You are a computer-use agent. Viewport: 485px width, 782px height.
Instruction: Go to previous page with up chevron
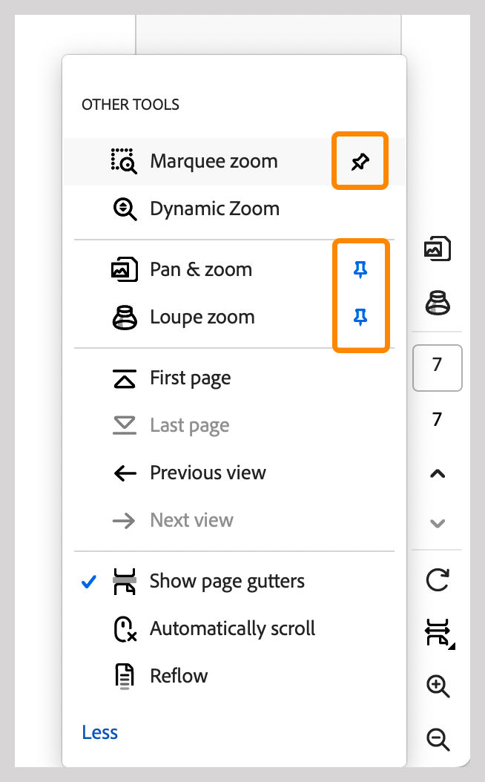coord(438,473)
